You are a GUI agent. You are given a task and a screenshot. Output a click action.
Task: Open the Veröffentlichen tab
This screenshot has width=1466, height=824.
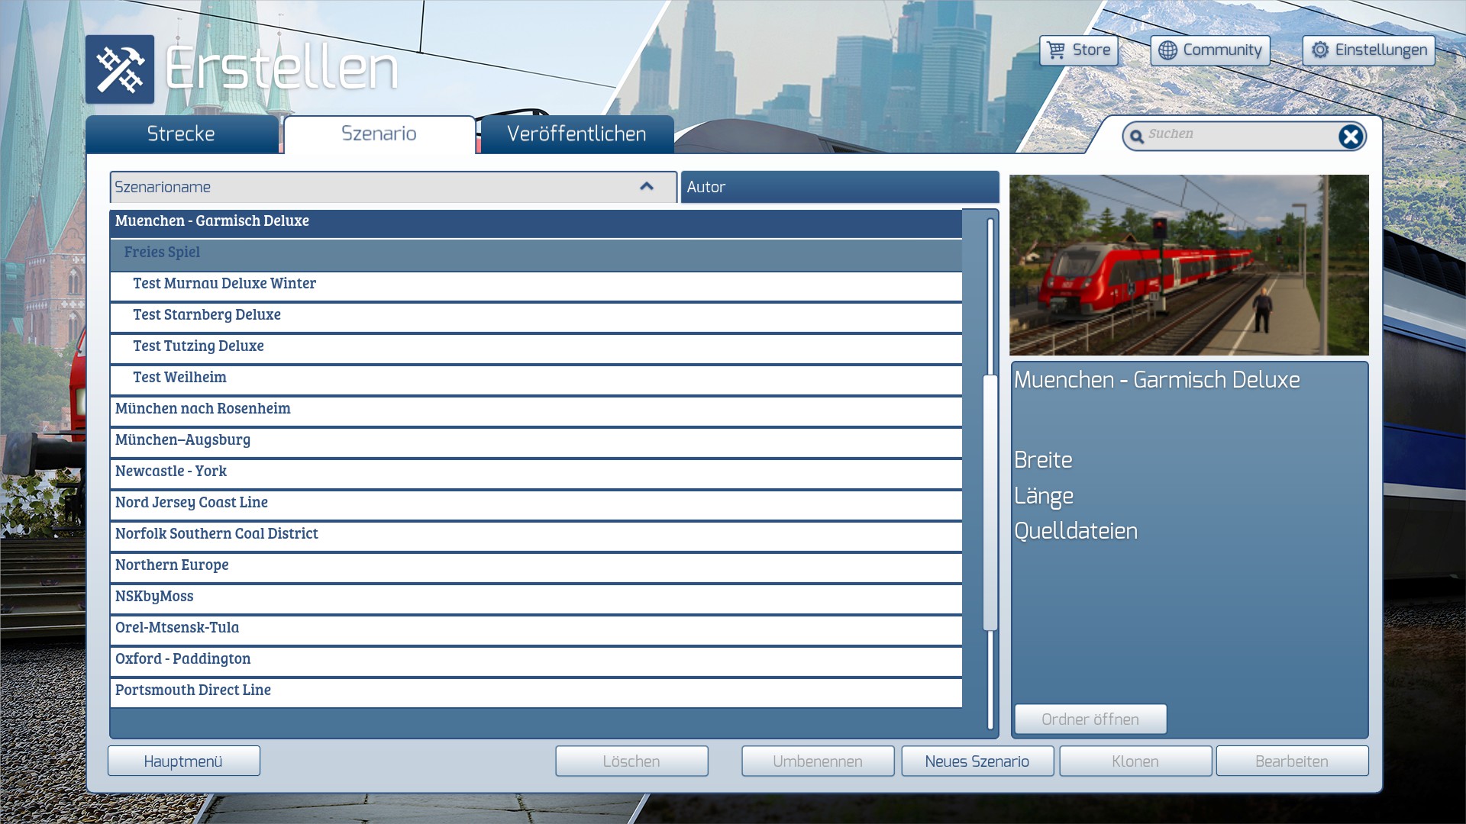[x=576, y=134]
